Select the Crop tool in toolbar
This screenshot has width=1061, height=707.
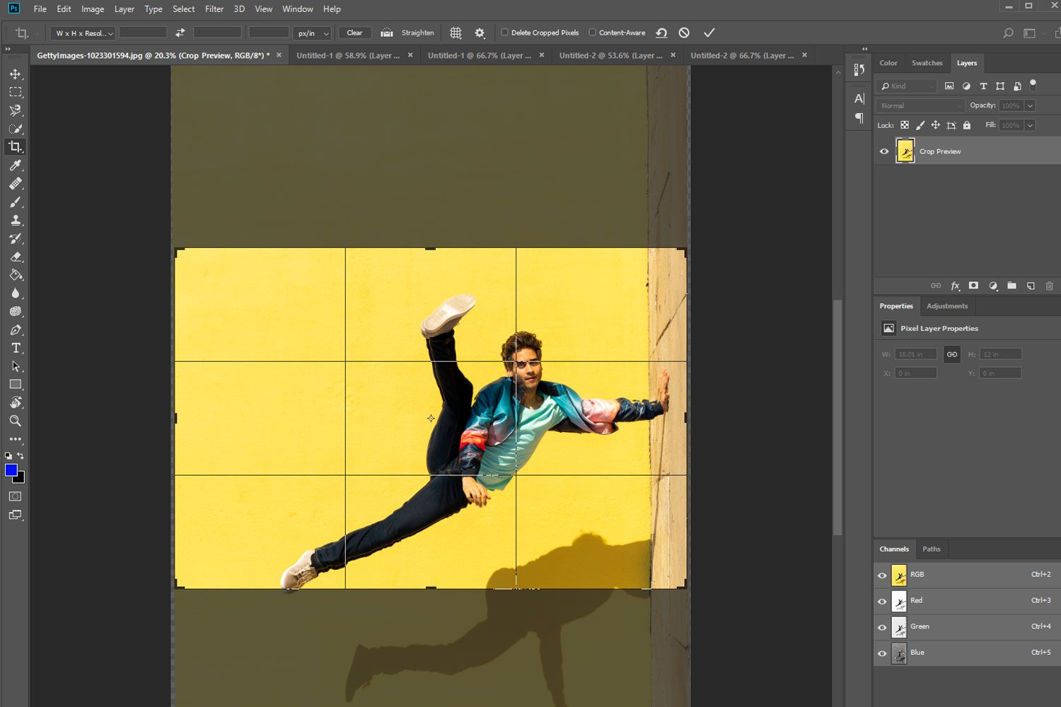click(15, 147)
